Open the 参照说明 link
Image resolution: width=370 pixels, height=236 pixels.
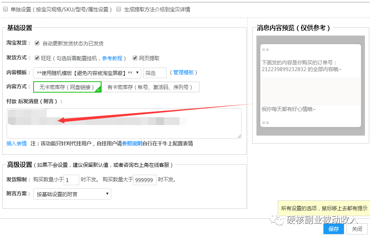click(132, 143)
